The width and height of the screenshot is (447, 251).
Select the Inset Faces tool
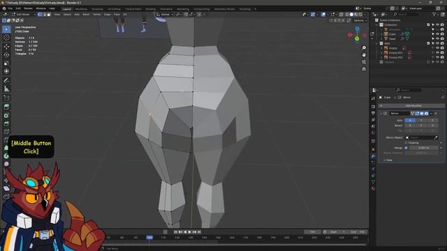(x=6, y=115)
